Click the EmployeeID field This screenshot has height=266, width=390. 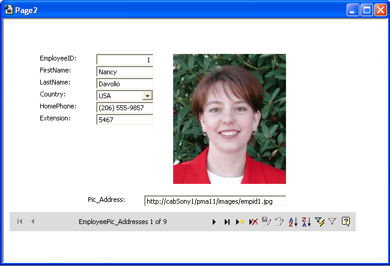(124, 60)
